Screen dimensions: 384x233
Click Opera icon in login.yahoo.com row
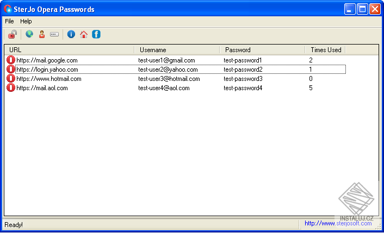11,69
